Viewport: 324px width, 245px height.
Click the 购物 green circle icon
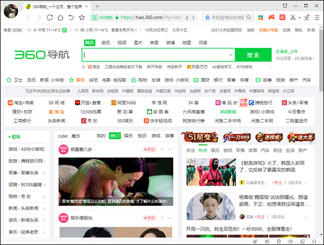click(133, 80)
